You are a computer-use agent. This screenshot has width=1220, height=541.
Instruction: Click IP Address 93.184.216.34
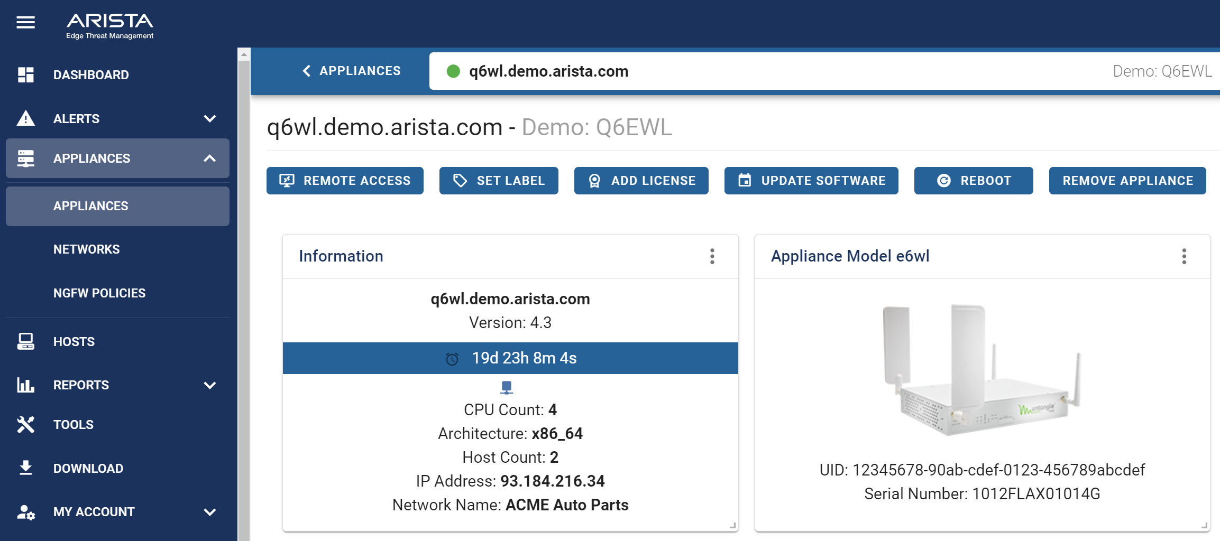[510, 481]
